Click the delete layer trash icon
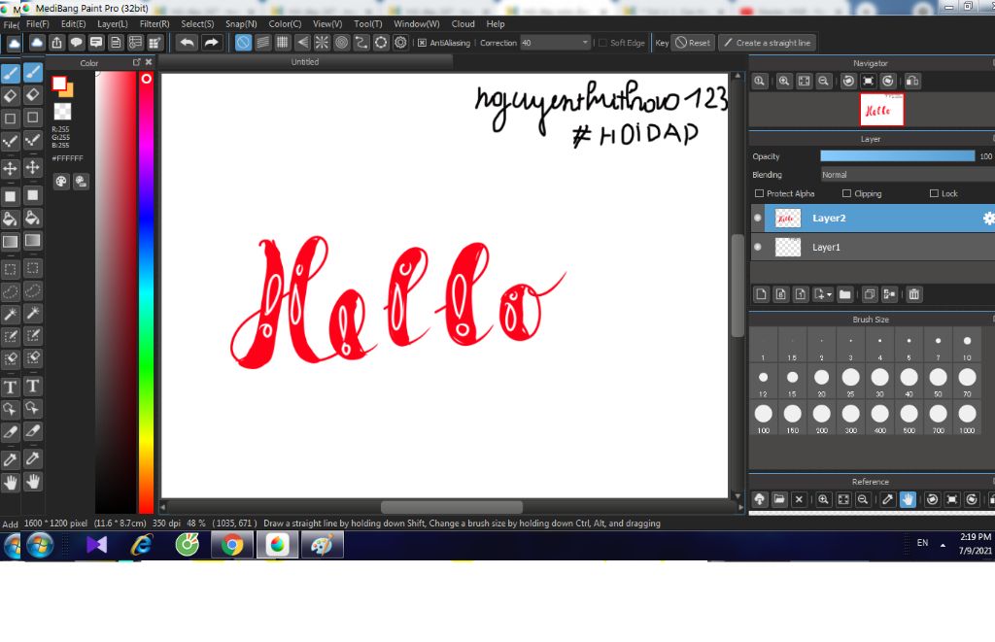The image size is (995, 642). [x=913, y=294]
